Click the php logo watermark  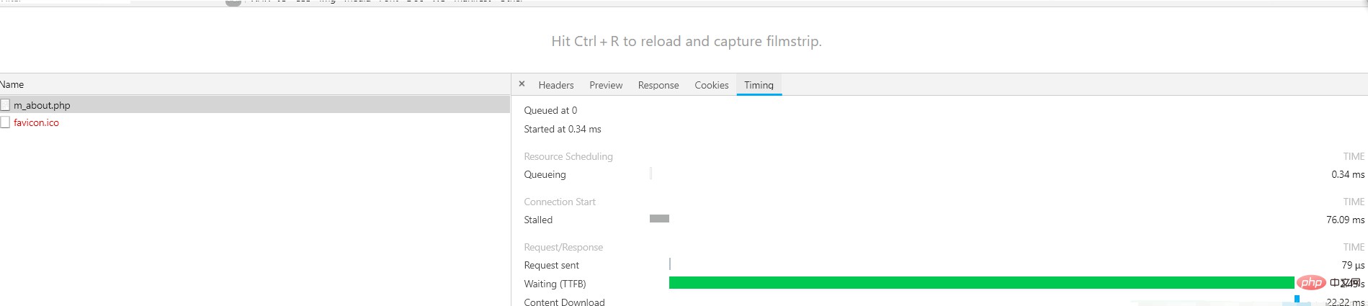[1311, 282]
